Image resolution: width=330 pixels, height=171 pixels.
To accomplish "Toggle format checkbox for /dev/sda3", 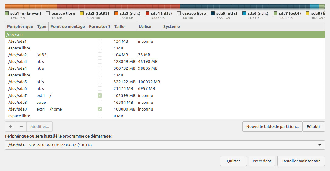I will tap(100, 61).
